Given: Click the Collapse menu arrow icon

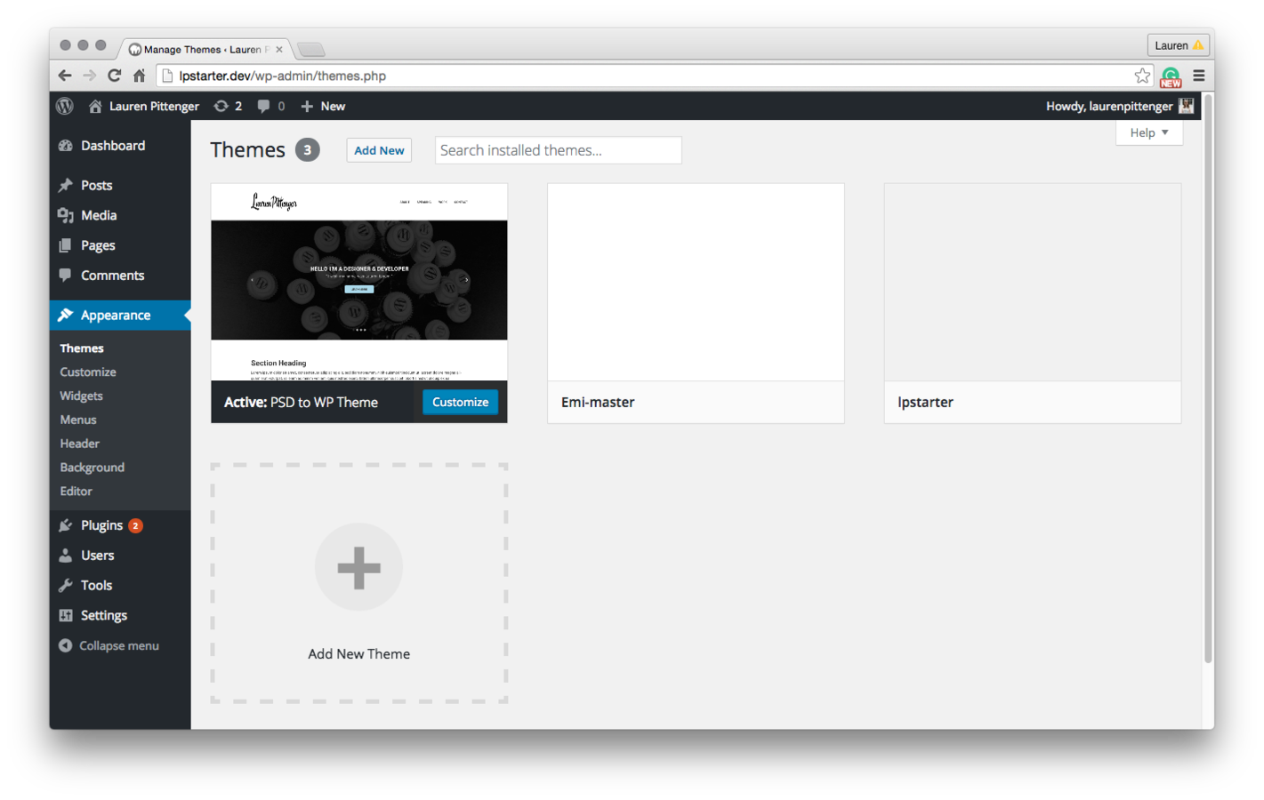Looking at the screenshot, I should point(65,645).
